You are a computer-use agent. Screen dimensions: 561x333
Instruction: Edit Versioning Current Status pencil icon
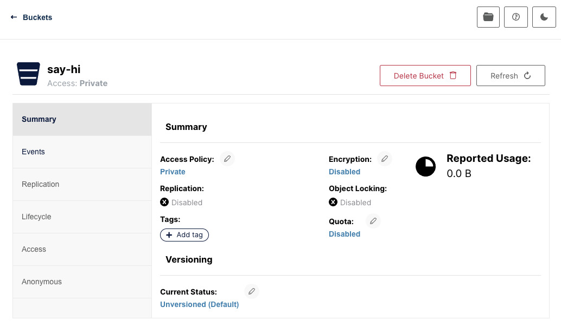(252, 291)
